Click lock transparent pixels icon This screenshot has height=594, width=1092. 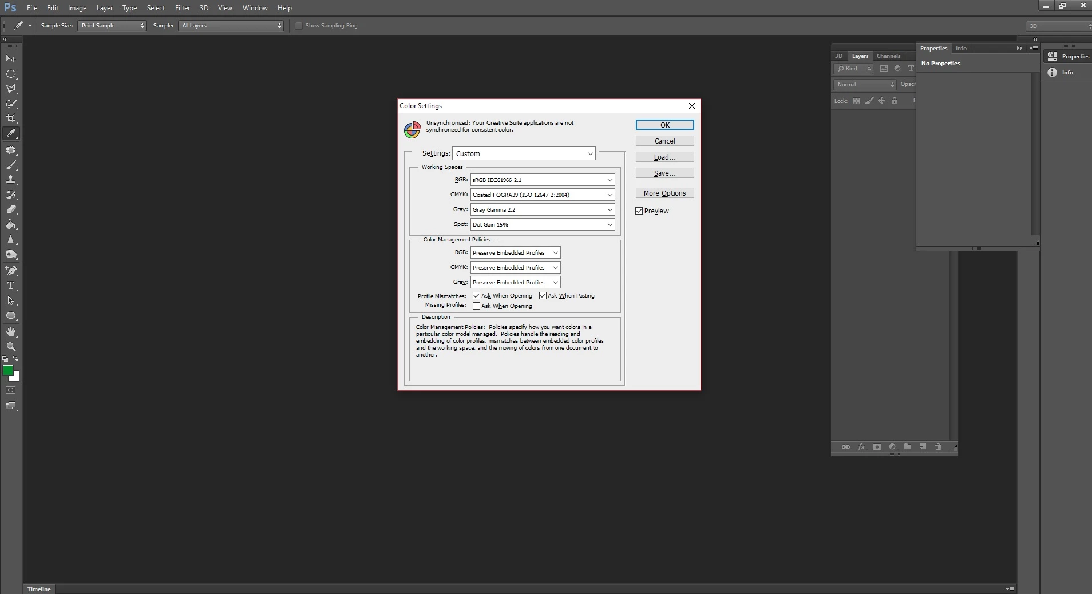click(856, 101)
